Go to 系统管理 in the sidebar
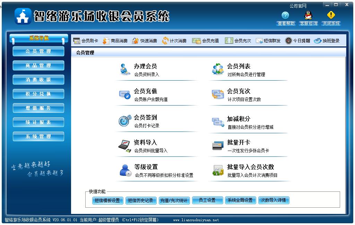 pos(38,136)
